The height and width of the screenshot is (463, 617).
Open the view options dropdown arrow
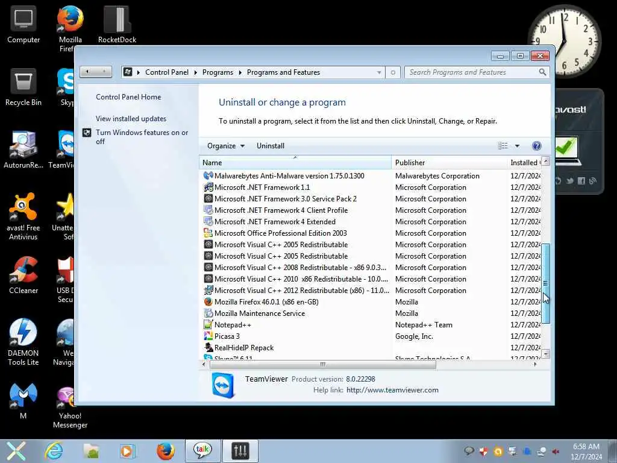[x=517, y=146]
